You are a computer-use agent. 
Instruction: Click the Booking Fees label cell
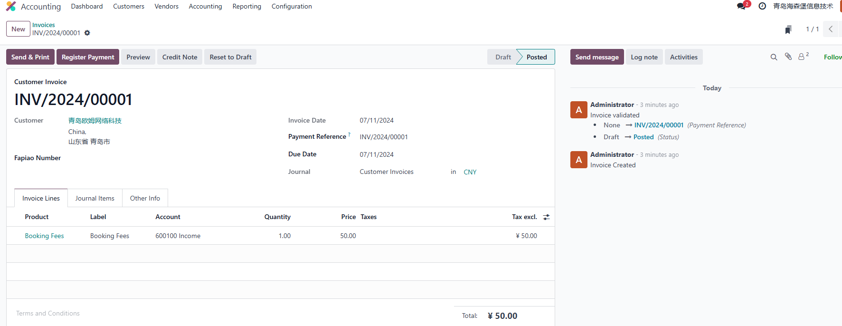pyautogui.click(x=110, y=236)
